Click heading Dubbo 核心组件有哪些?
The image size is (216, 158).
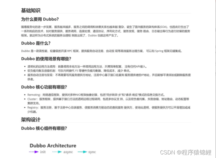click(44, 128)
